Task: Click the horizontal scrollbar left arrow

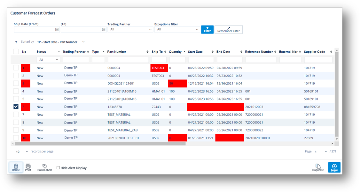Action: (13, 144)
